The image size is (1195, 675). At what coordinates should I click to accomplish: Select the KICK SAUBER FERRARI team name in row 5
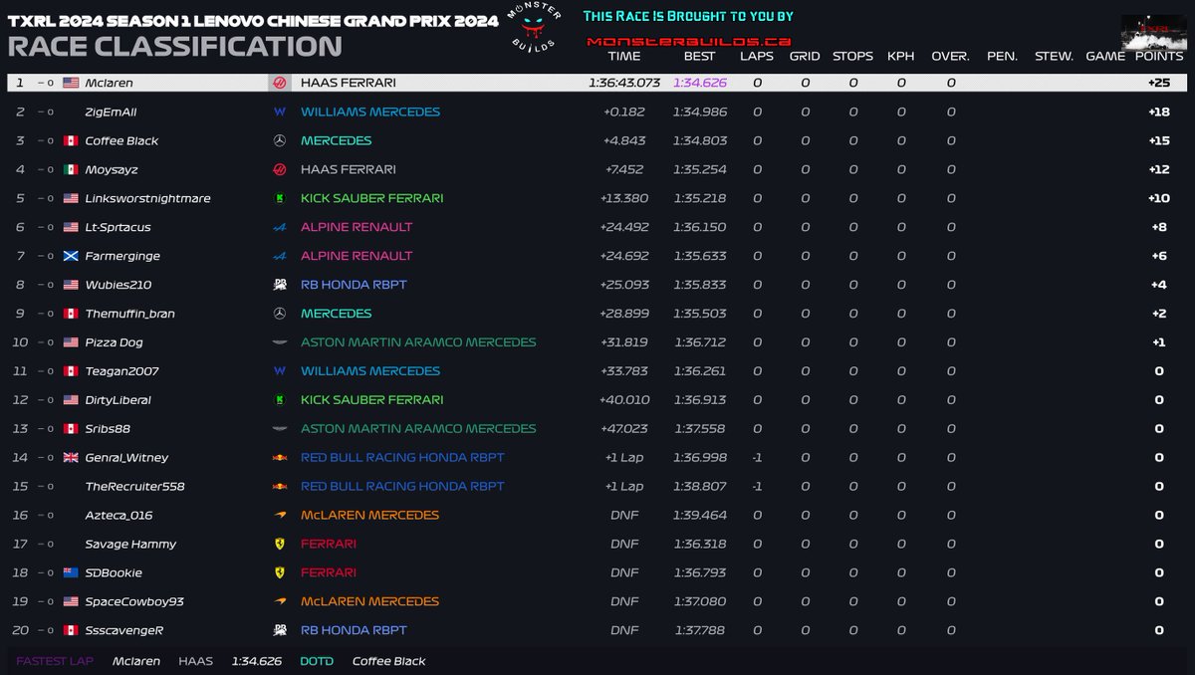coord(372,199)
